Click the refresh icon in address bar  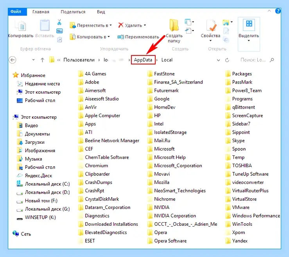click(227, 60)
